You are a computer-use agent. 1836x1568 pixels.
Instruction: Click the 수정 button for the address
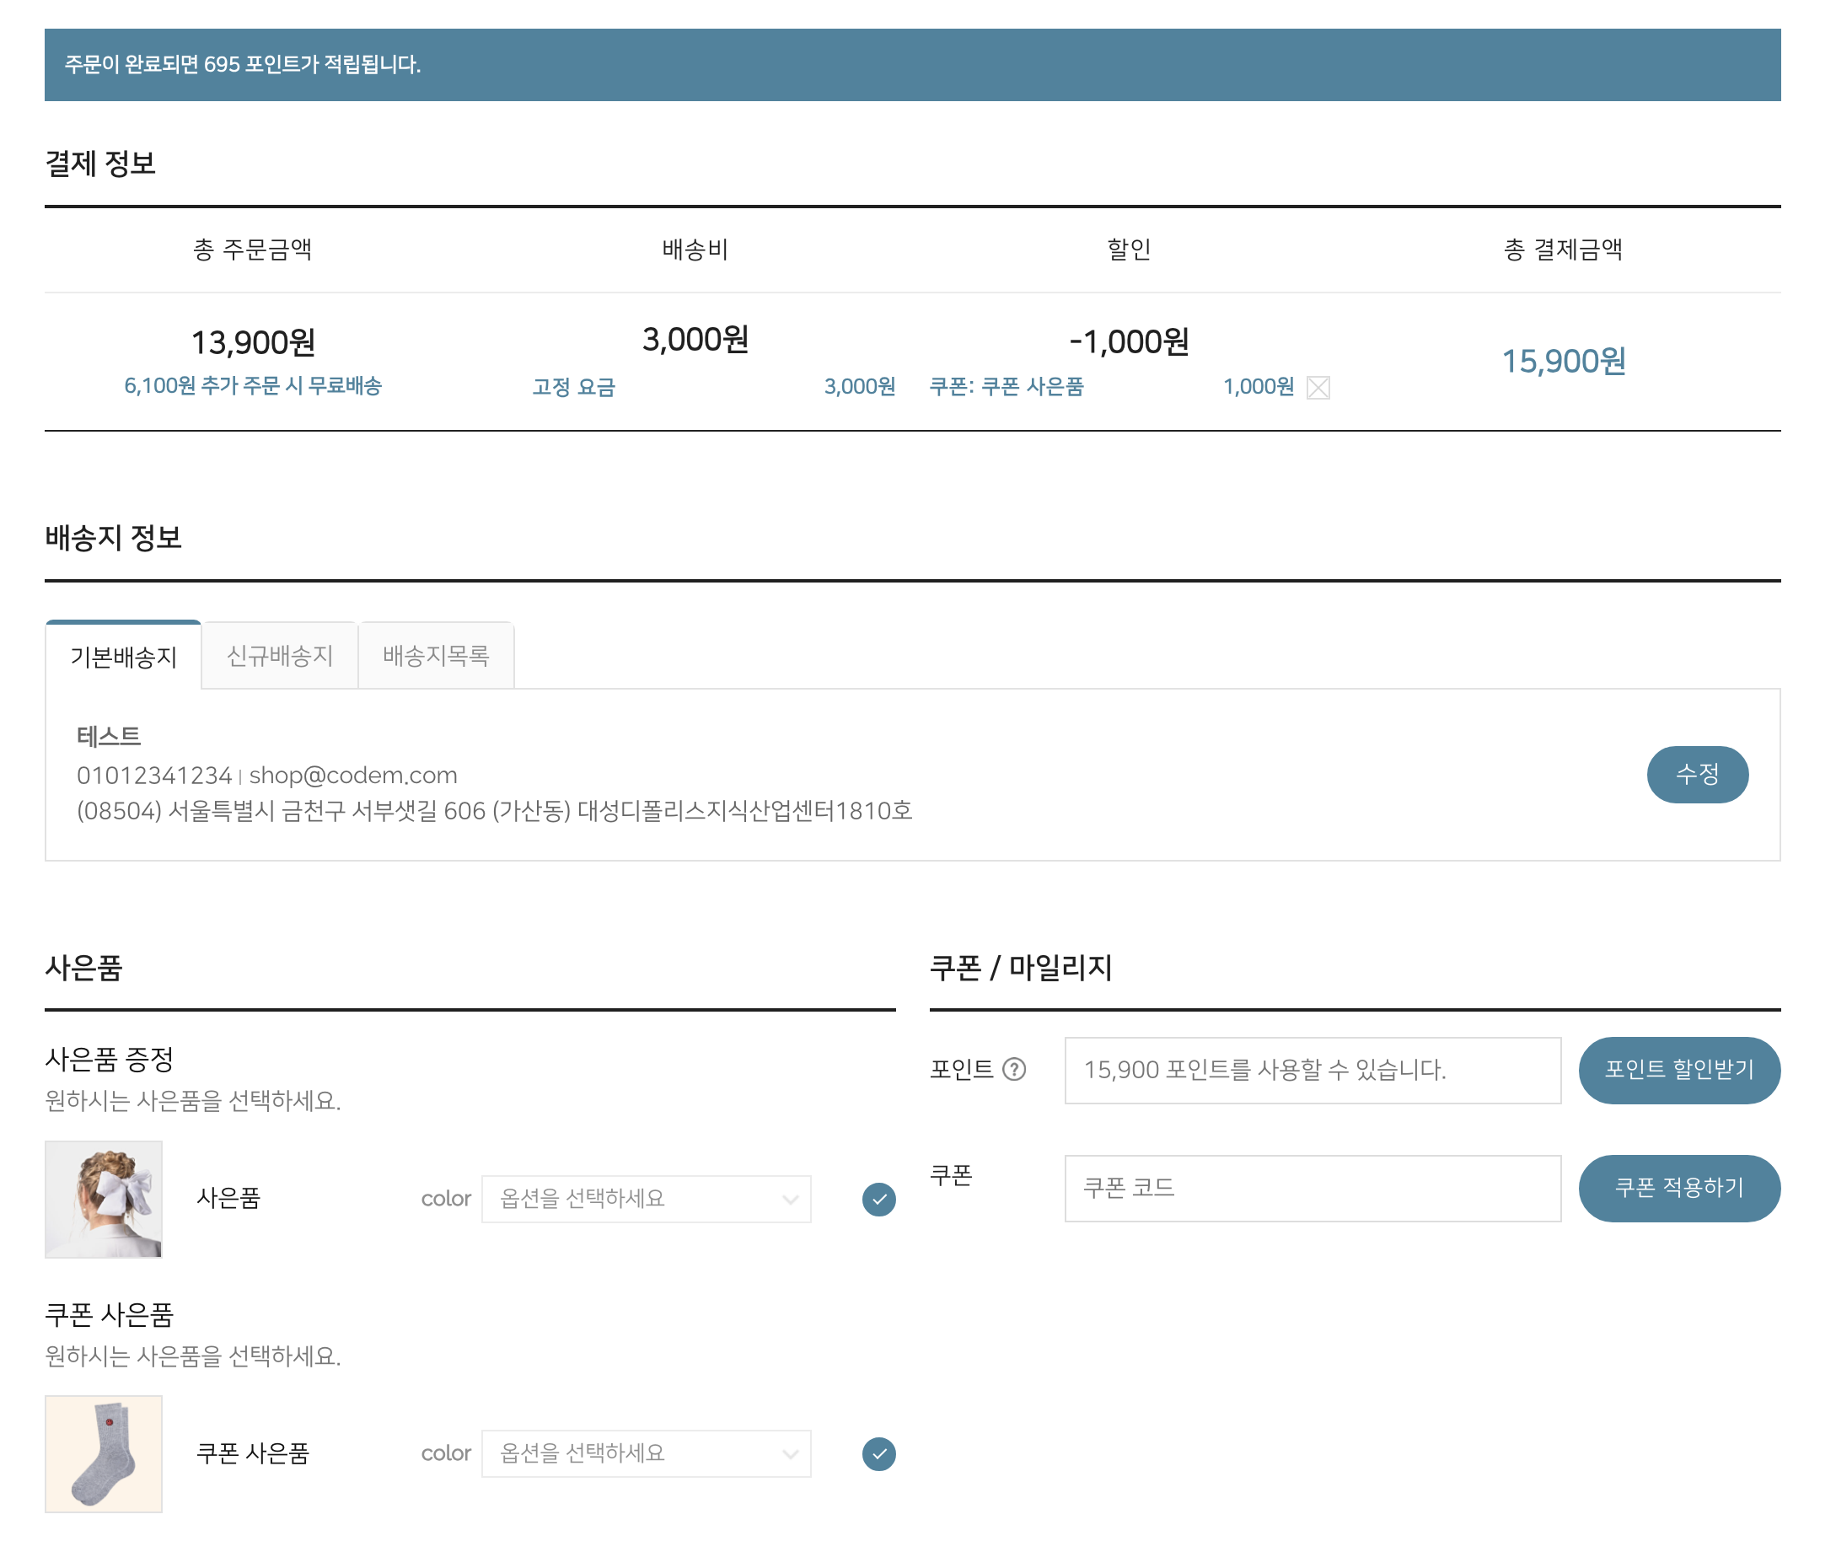(x=1697, y=775)
